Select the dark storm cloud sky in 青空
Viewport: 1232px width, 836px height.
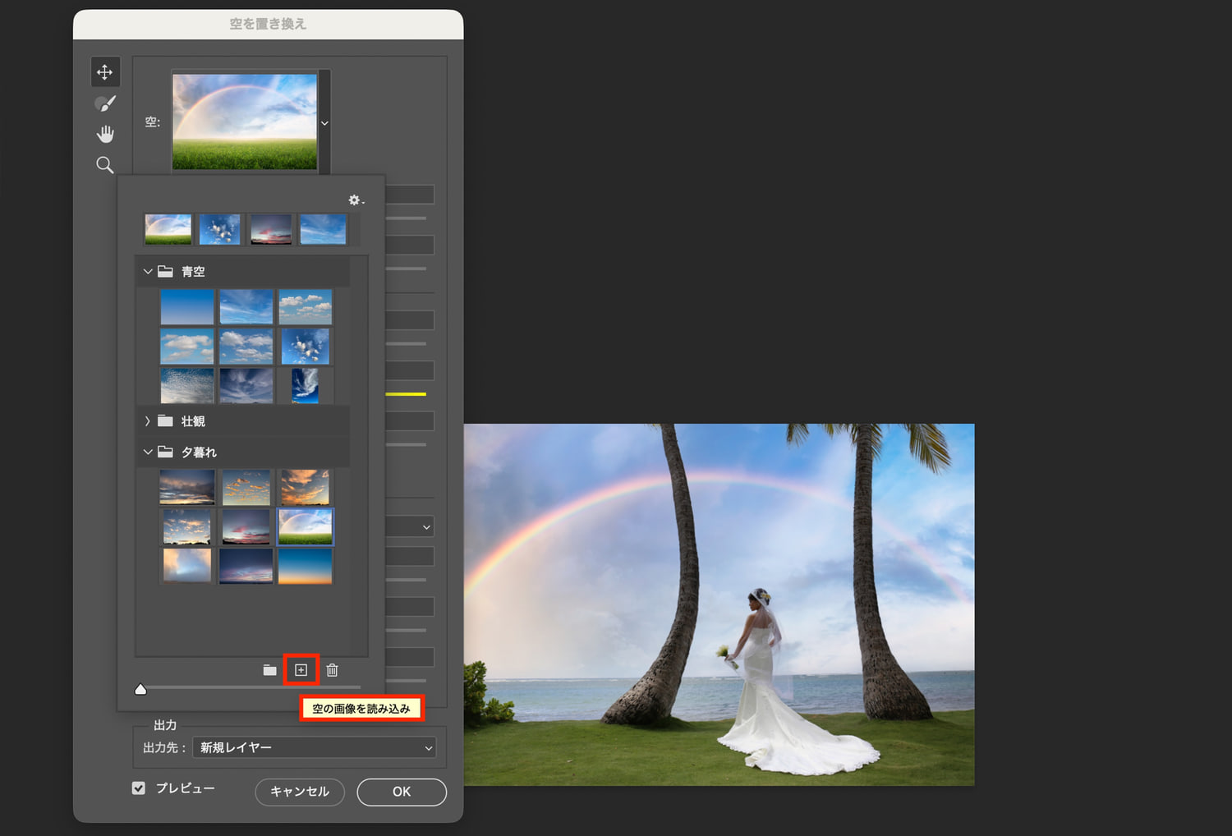[246, 385]
